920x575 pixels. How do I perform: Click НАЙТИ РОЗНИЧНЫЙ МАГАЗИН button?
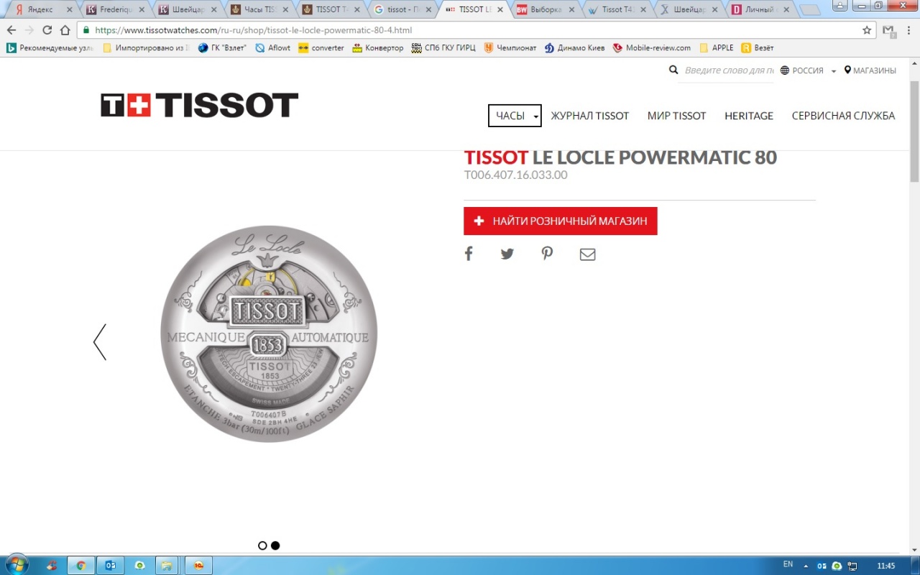tap(561, 221)
